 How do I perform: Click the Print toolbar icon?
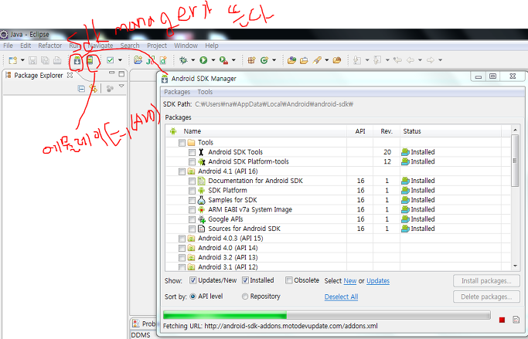57,60
